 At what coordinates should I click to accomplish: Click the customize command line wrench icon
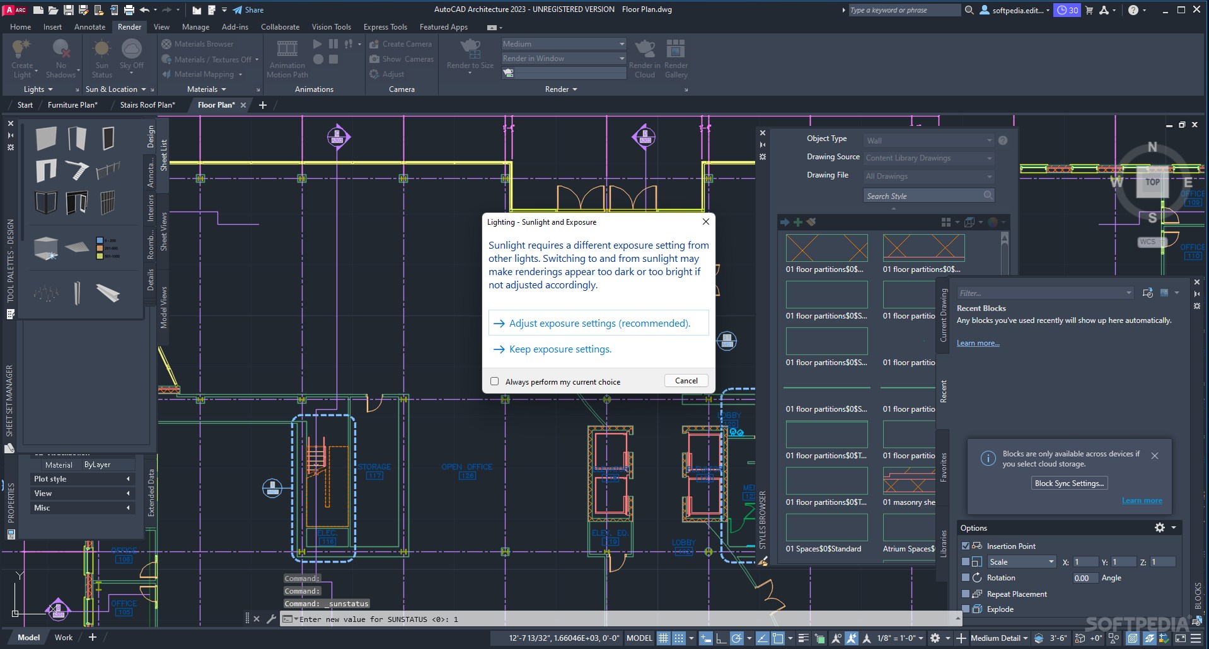(271, 619)
